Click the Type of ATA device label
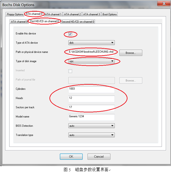171x173 pixels. pos(27,43)
